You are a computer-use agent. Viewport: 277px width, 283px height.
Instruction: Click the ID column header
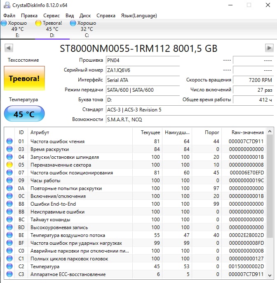21,132
